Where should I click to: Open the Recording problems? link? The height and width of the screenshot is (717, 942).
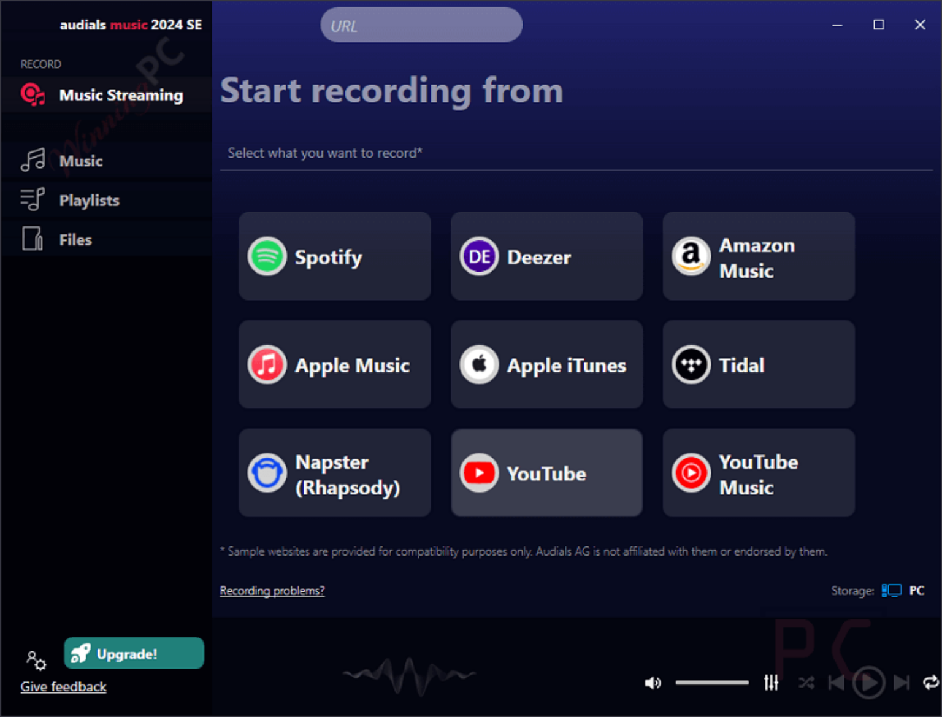pyautogui.click(x=272, y=591)
